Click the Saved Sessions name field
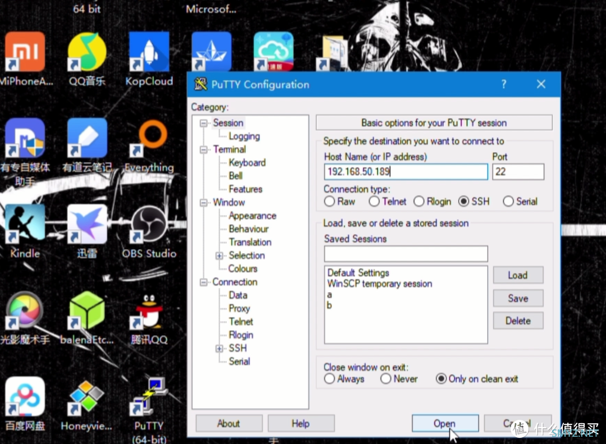This screenshot has width=606, height=444. click(406, 254)
